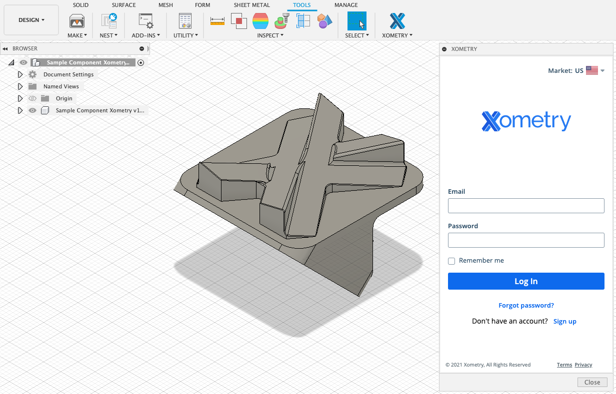Click the 3D Print icon above MAKE

point(76,21)
